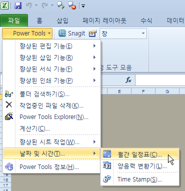
Task: Open 계산기(C)... menu item
Action: click(x=51, y=128)
